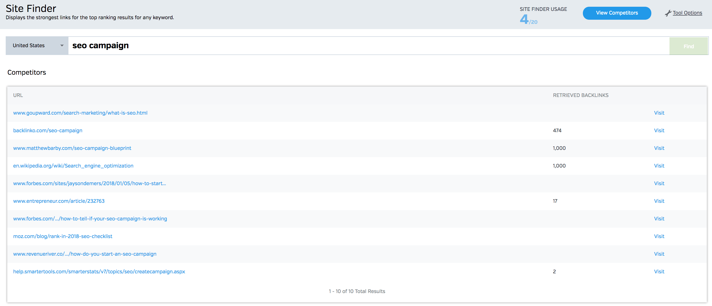Click the Retrieved Backlinks column header
The width and height of the screenshot is (712, 306).
[x=581, y=95]
